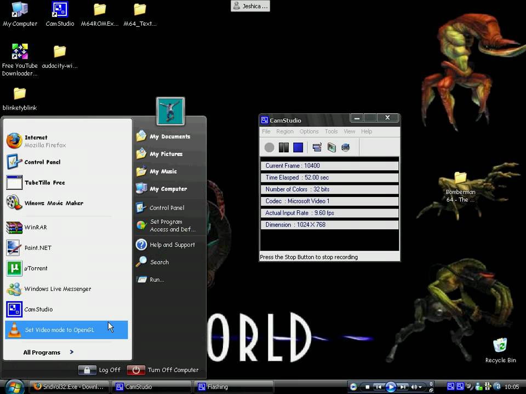Select the CamStudio desktop shortcut
526x394 pixels.
[60, 14]
